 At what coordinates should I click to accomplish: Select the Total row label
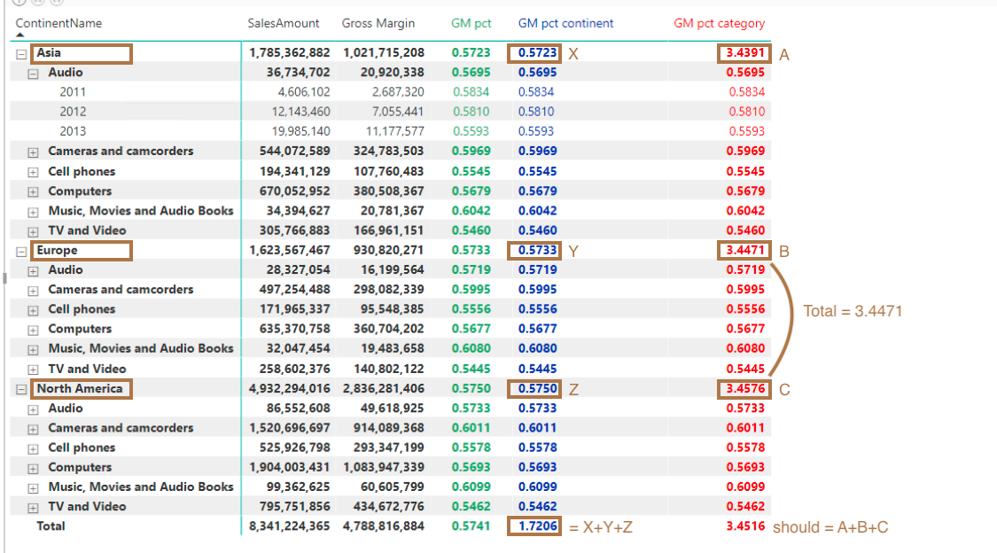pyautogui.click(x=51, y=526)
